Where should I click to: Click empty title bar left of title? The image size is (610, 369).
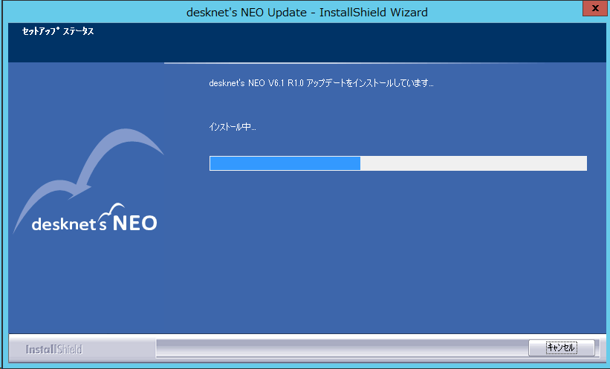click(x=89, y=12)
